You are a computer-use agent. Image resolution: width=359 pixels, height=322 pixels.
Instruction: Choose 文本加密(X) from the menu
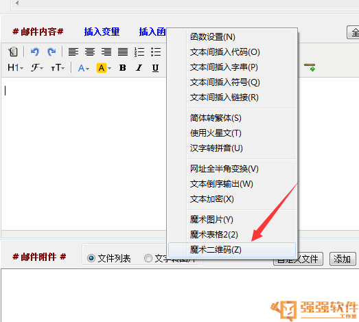[x=212, y=199]
